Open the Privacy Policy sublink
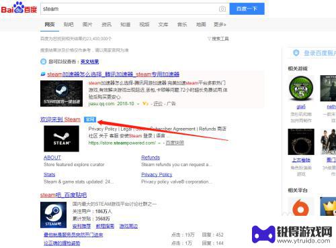The image size is (336, 248). tap(157, 174)
